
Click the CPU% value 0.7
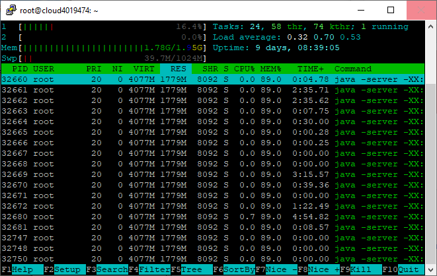tap(247, 217)
